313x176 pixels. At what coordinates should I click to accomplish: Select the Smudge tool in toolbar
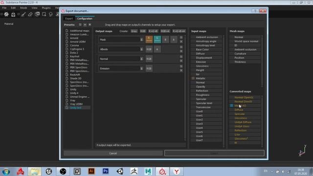click(51, 14)
